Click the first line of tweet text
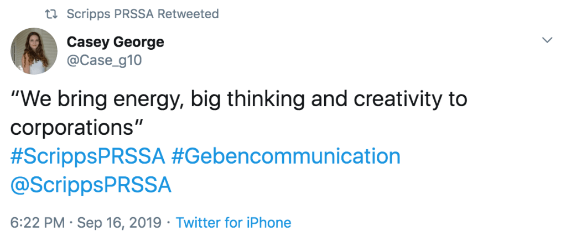The image size is (566, 241). (x=239, y=99)
